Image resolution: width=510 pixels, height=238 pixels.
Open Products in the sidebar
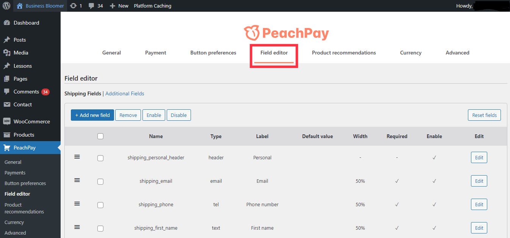click(24, 135)
